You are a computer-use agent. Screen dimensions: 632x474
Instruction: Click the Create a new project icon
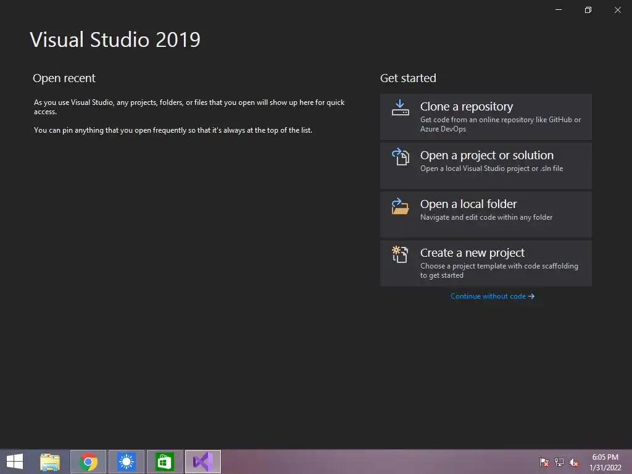[x=400, y=254]
